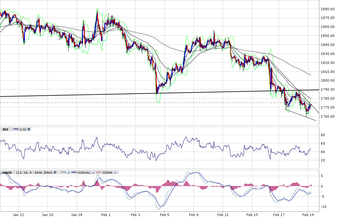Click the dark blue SIGNAL line swatch
Screen dimensions: 337x219
(x=74, y=172)
